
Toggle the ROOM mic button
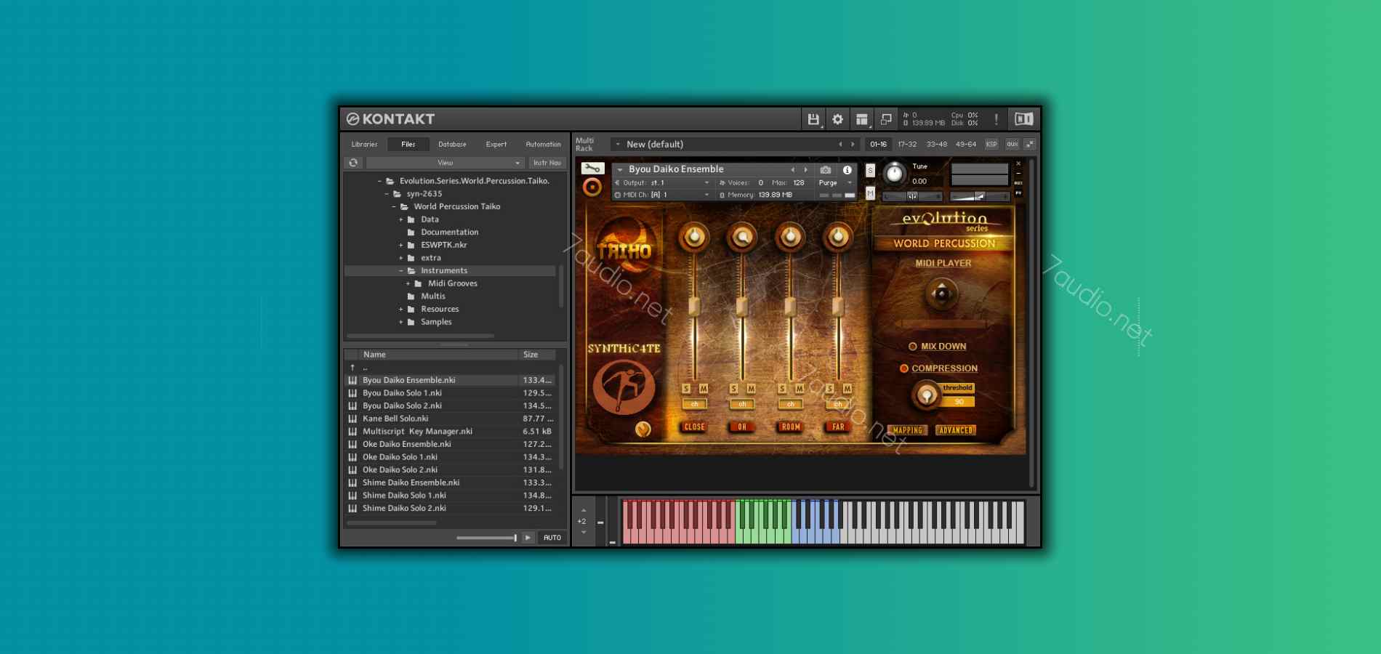(791, 427)
